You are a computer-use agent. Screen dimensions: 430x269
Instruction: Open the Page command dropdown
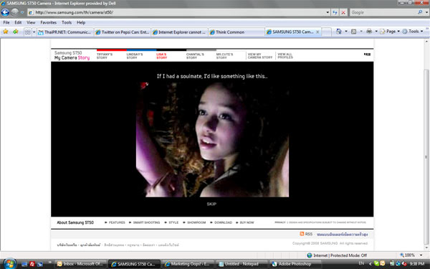pos(390,32)
